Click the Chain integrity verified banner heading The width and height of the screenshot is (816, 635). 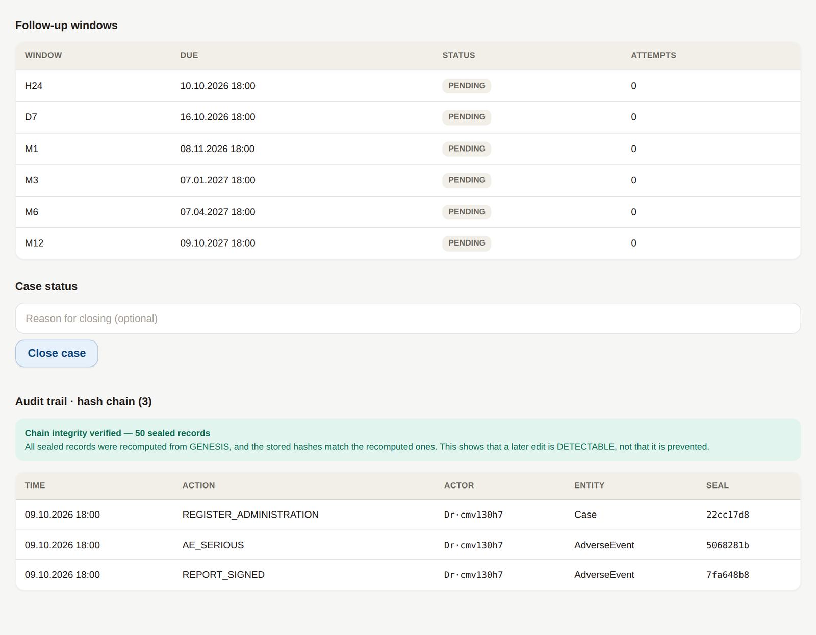pos(117,433)
